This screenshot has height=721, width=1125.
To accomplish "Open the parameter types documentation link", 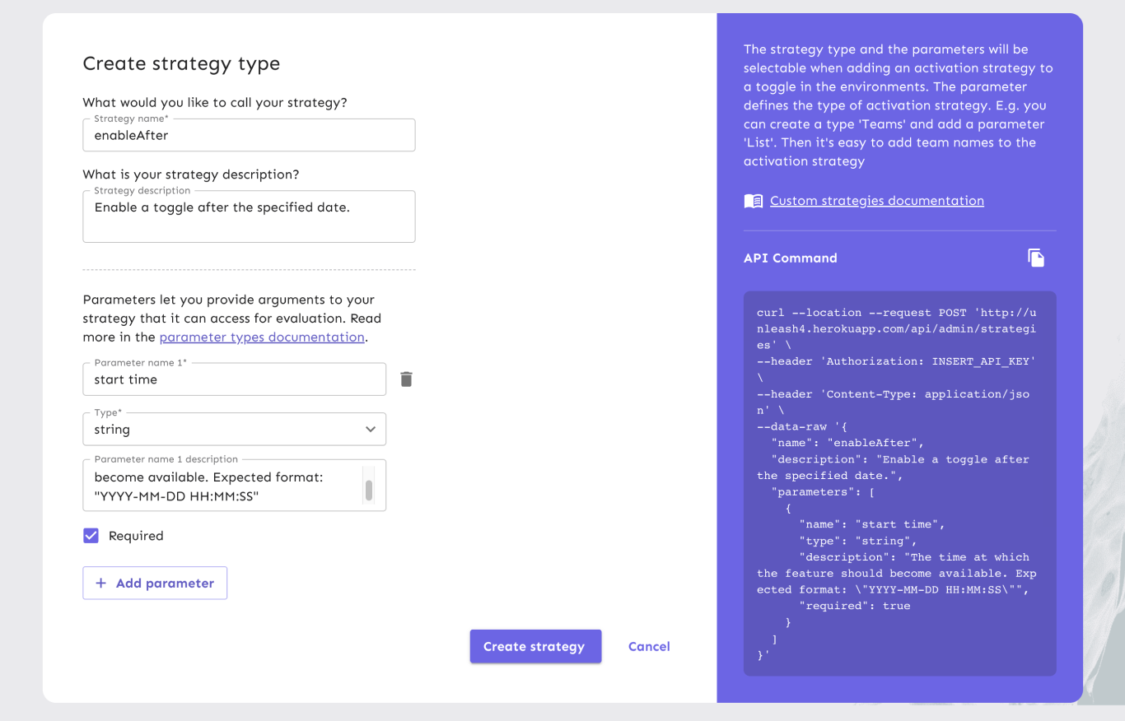I will click(x=262, y=337).
